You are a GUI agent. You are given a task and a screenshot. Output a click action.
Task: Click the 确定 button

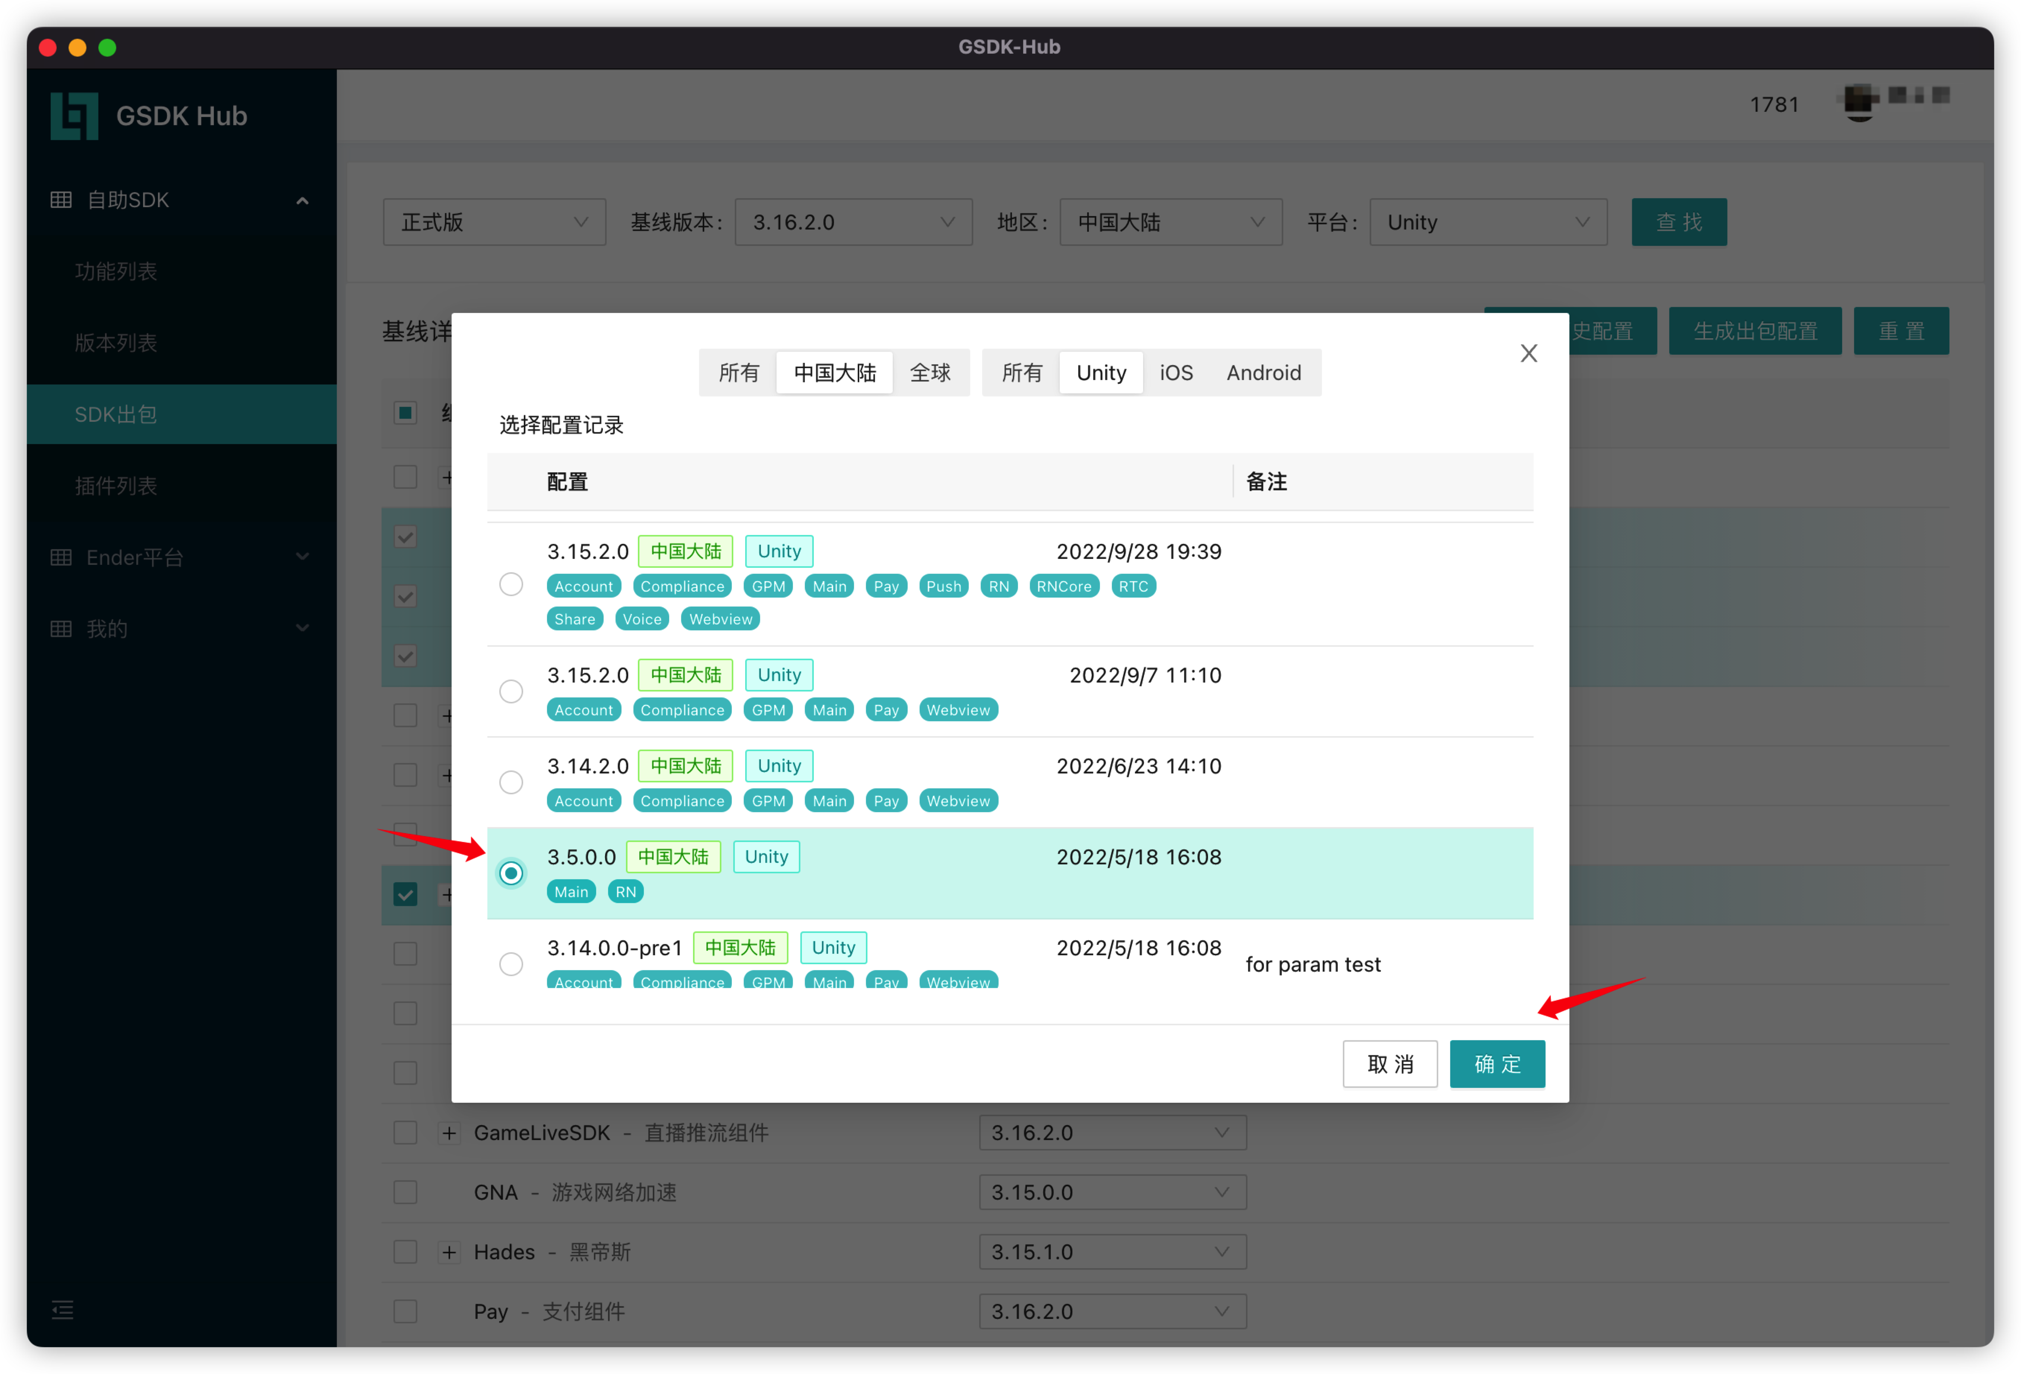click(x=1497, y=1064)
